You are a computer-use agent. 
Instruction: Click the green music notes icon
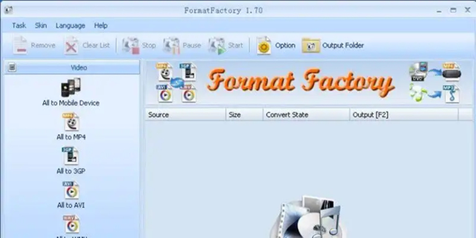[x=417, y=93]
